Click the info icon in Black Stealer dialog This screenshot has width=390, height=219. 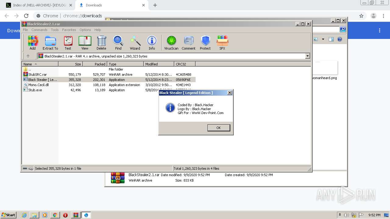170,107
